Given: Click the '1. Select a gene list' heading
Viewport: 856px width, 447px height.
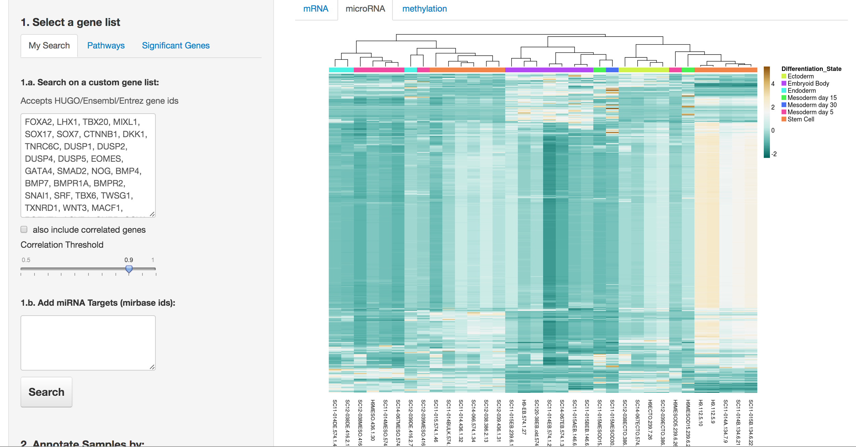Looking at the screenshot, I should (70, 23).
